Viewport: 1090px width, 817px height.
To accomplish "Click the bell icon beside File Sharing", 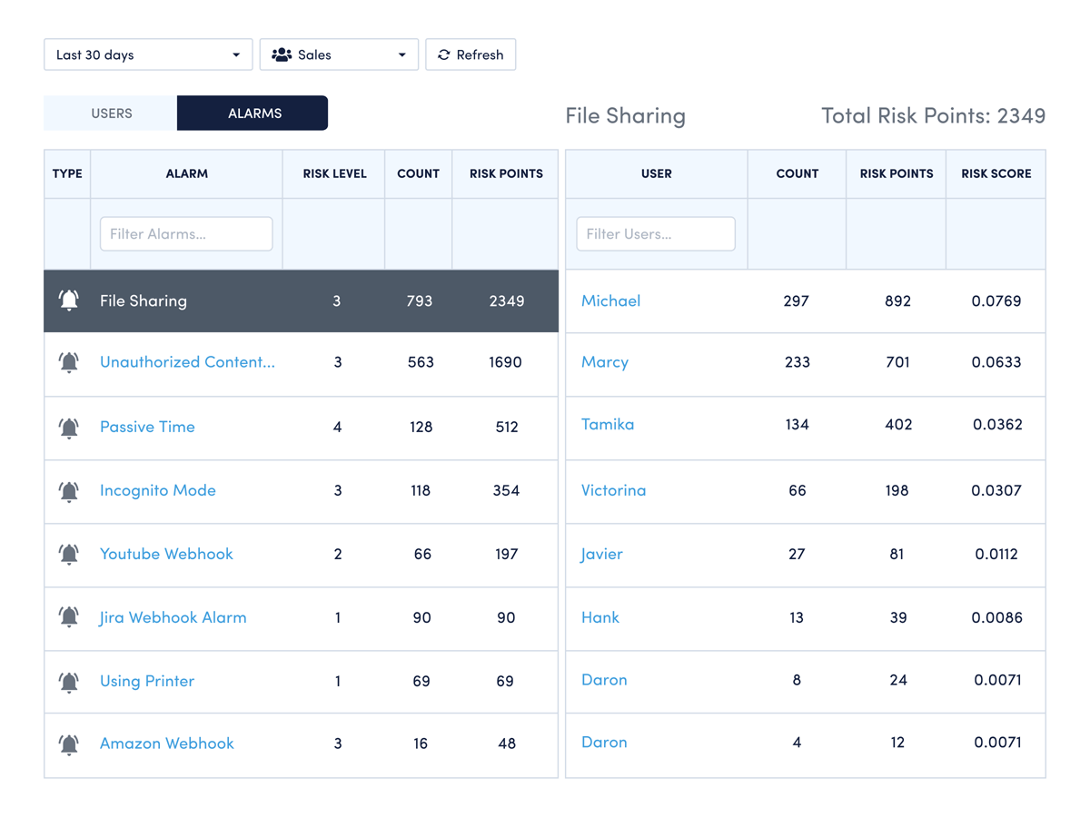I will (69, 300).
